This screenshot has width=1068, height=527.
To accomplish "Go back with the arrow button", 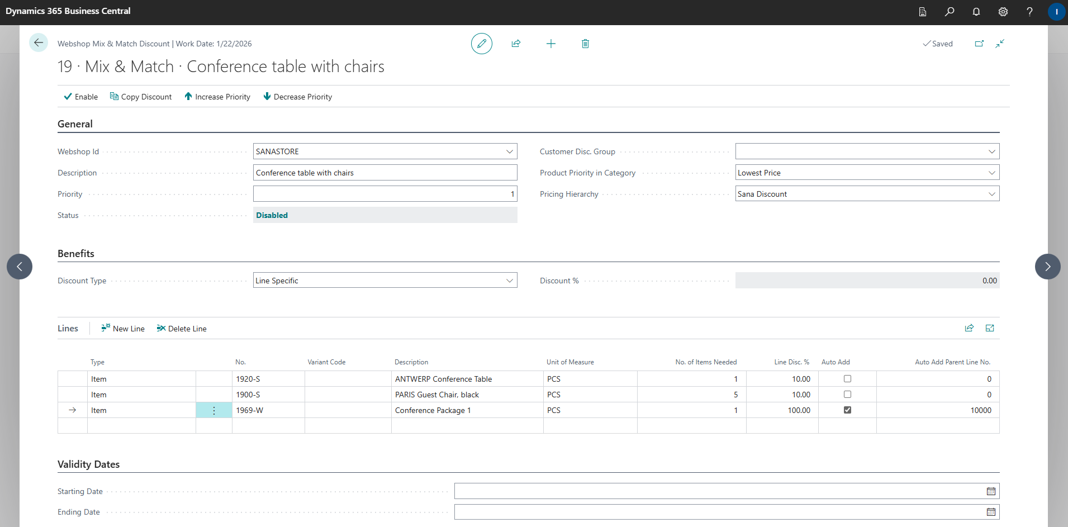I will point(39,43).
